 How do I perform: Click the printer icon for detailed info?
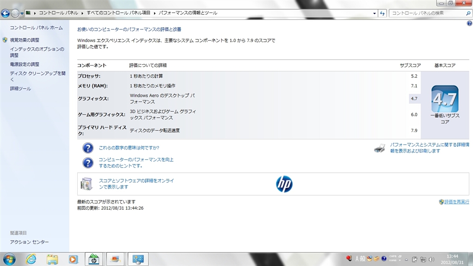point(380,148)
